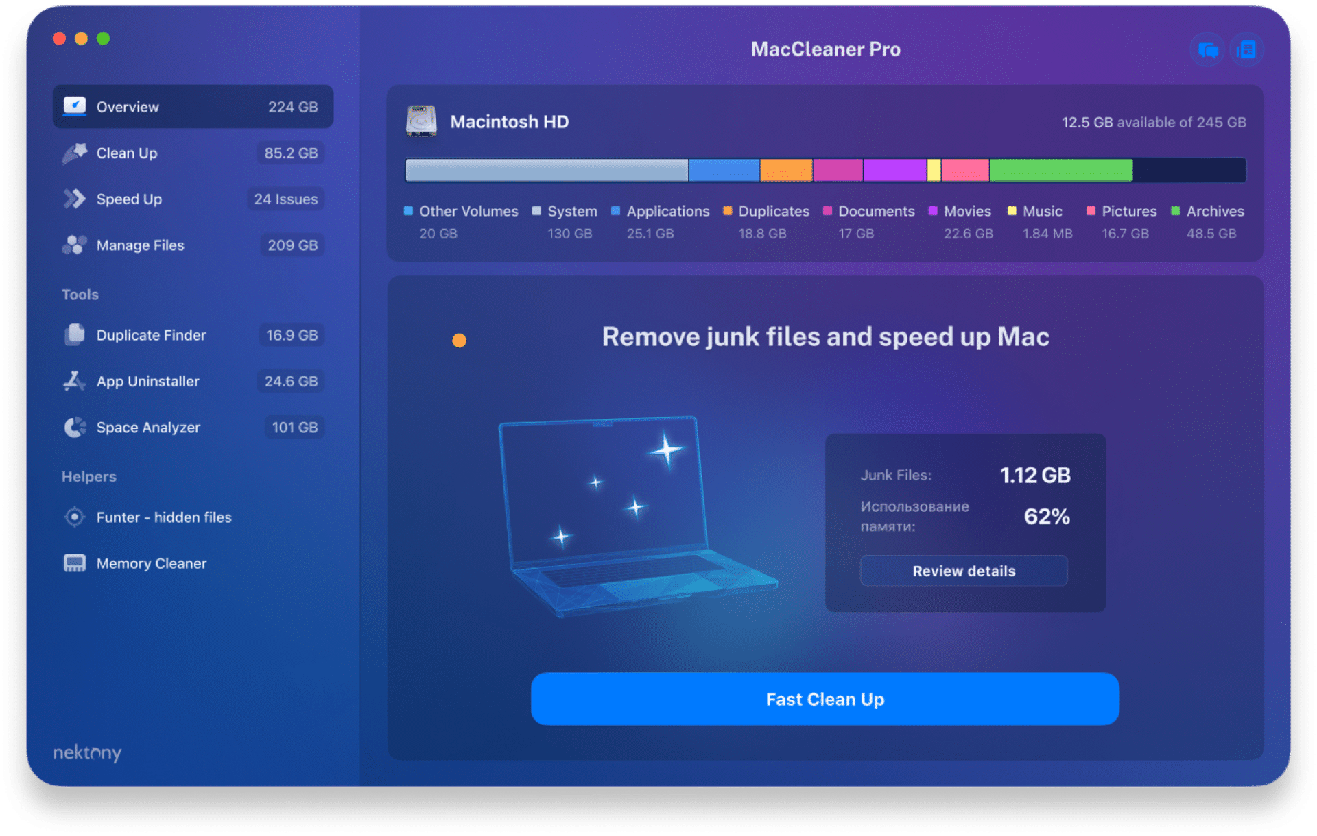Viewport: 1317px width, 836px height.
Task: Click the Movies legend label
Action: coord(967,211)
